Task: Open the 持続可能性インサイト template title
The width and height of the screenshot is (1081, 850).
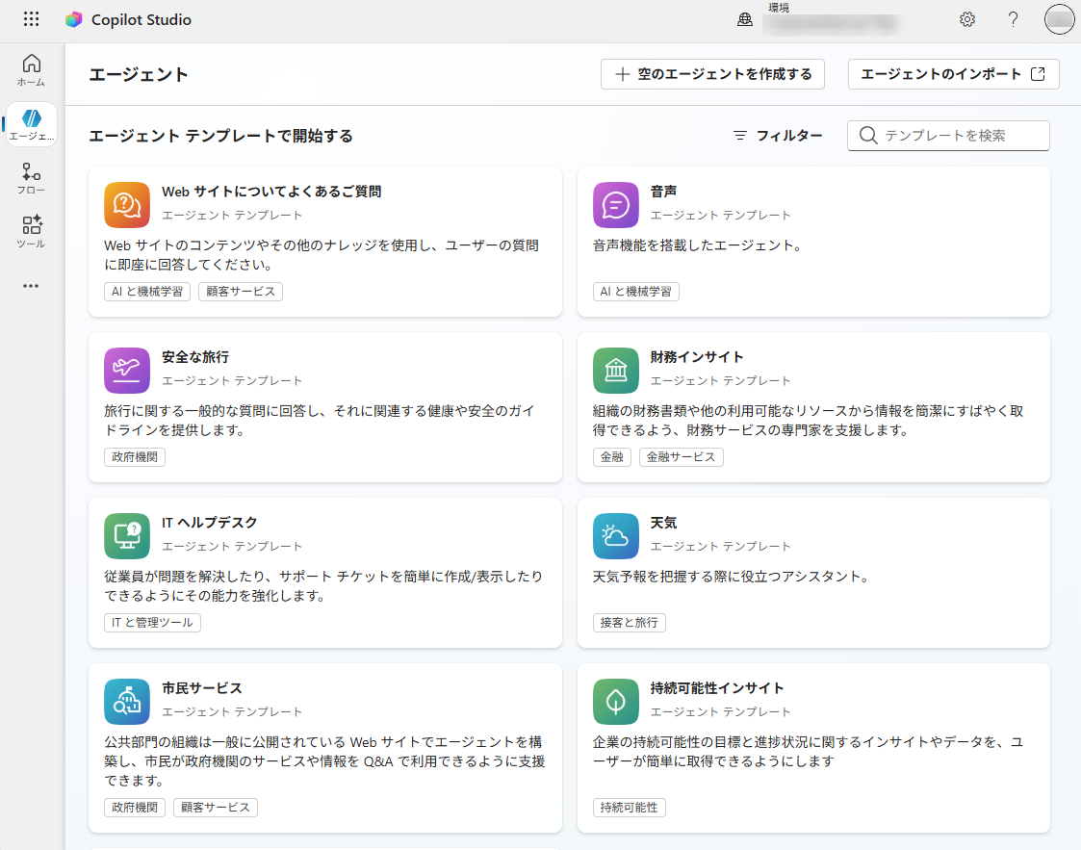Action: point(717,688)
